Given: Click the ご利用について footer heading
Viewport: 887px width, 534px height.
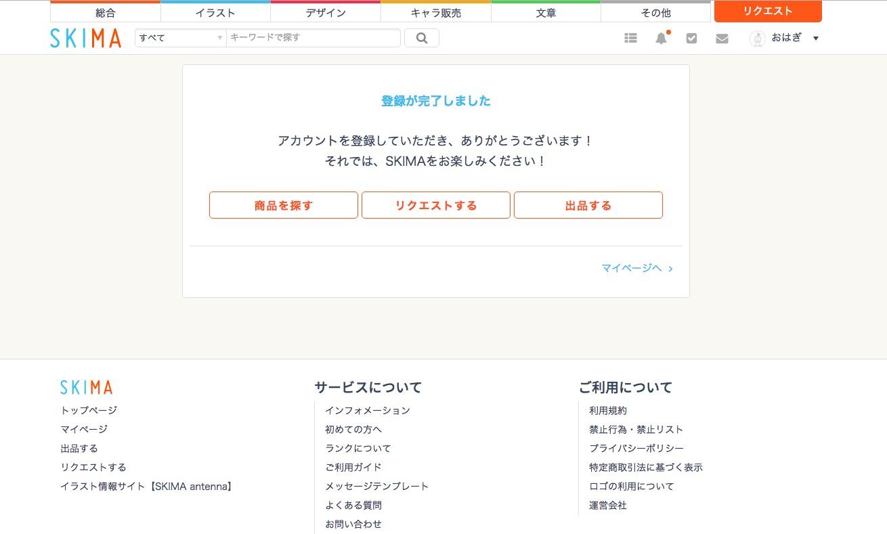Looking at the screenshot, I should pos(626,387).
